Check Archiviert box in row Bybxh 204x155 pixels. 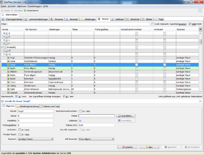[164, 79]
